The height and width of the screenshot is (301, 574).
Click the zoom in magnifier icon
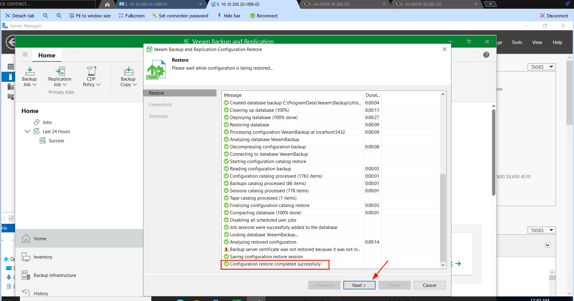pos(46,16)
